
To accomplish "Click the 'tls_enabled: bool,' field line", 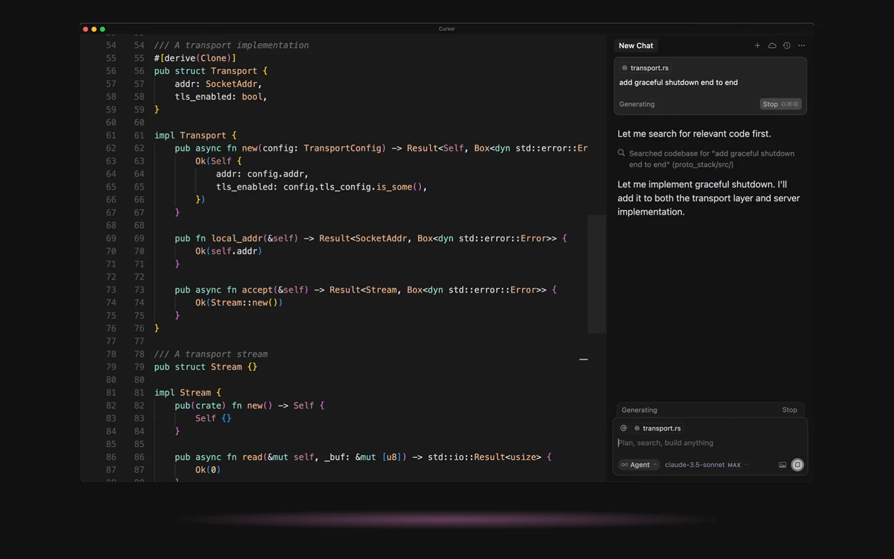I will 221,97.
